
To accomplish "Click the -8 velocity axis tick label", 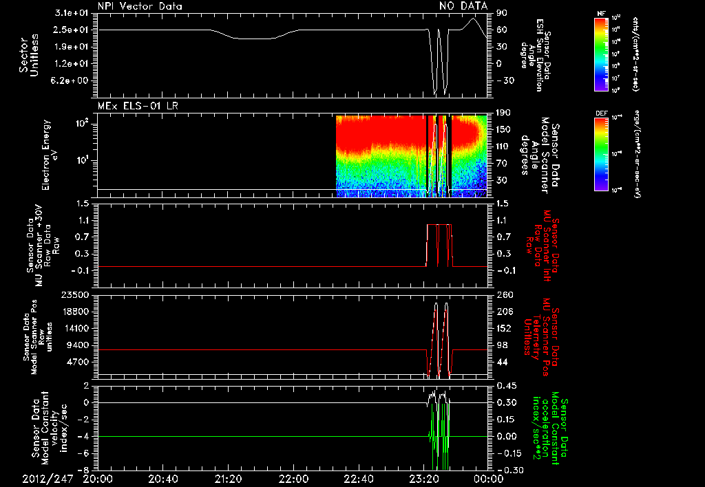I will [x=84, y=470].
